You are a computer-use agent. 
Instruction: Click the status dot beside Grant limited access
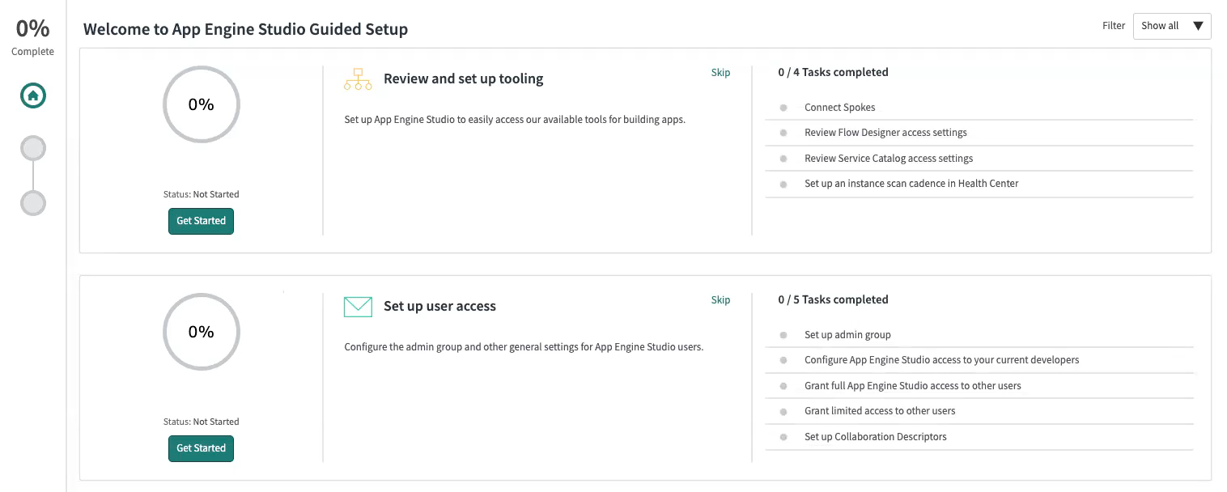[x=783, y=411]
